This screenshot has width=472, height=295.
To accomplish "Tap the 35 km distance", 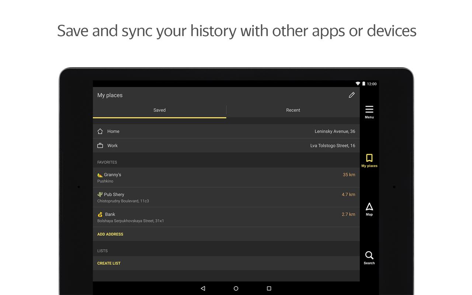I will tap(349, 175).
